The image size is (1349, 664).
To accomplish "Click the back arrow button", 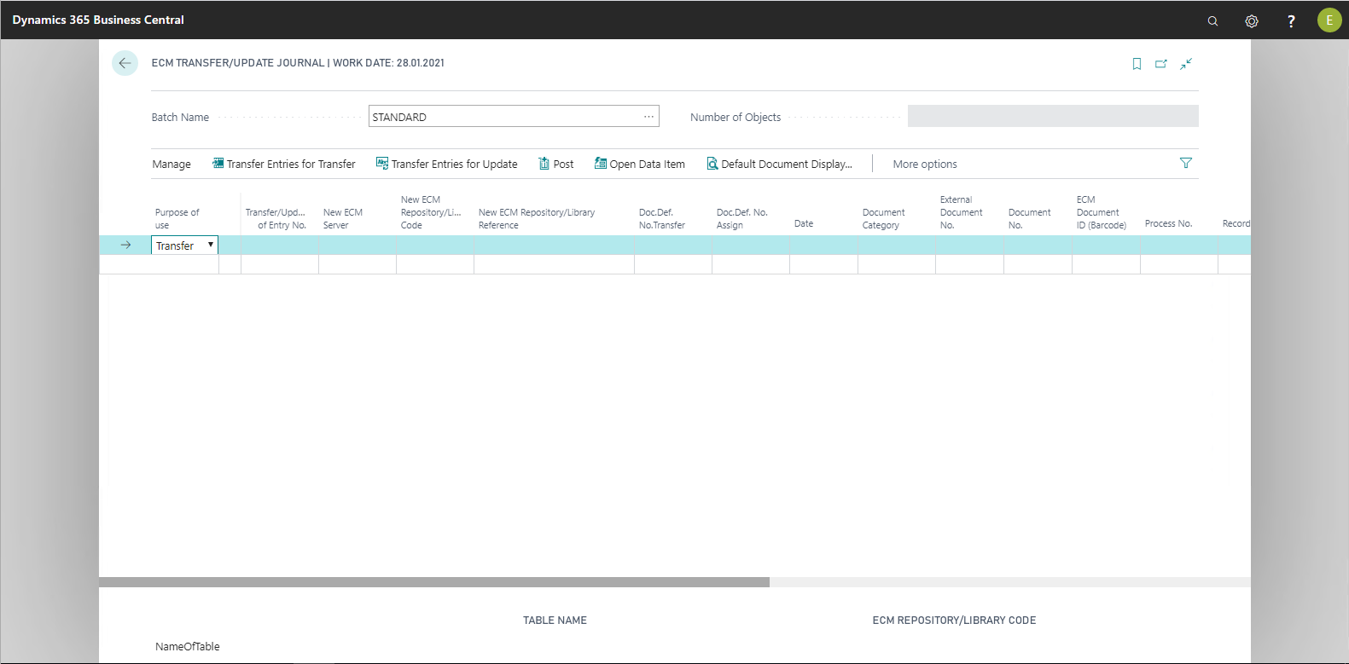I will coord(125,63).
